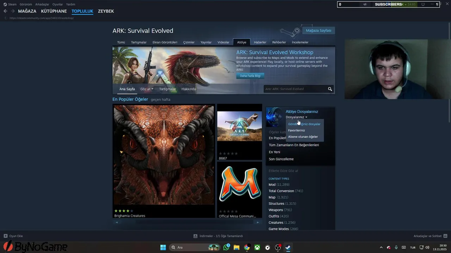Switch to Ekran Görüntüleri tab
This screenshot has height=253, width=451.
(x=165, y=42)
